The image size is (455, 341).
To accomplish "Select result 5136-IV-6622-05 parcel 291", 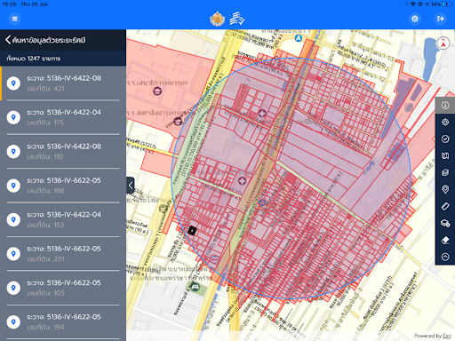I will click(63, 254).
